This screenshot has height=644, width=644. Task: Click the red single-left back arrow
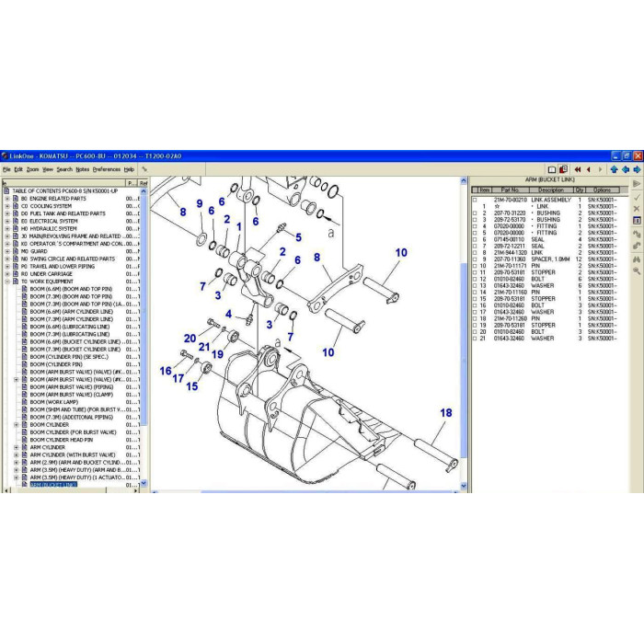[x=589, y=169]
